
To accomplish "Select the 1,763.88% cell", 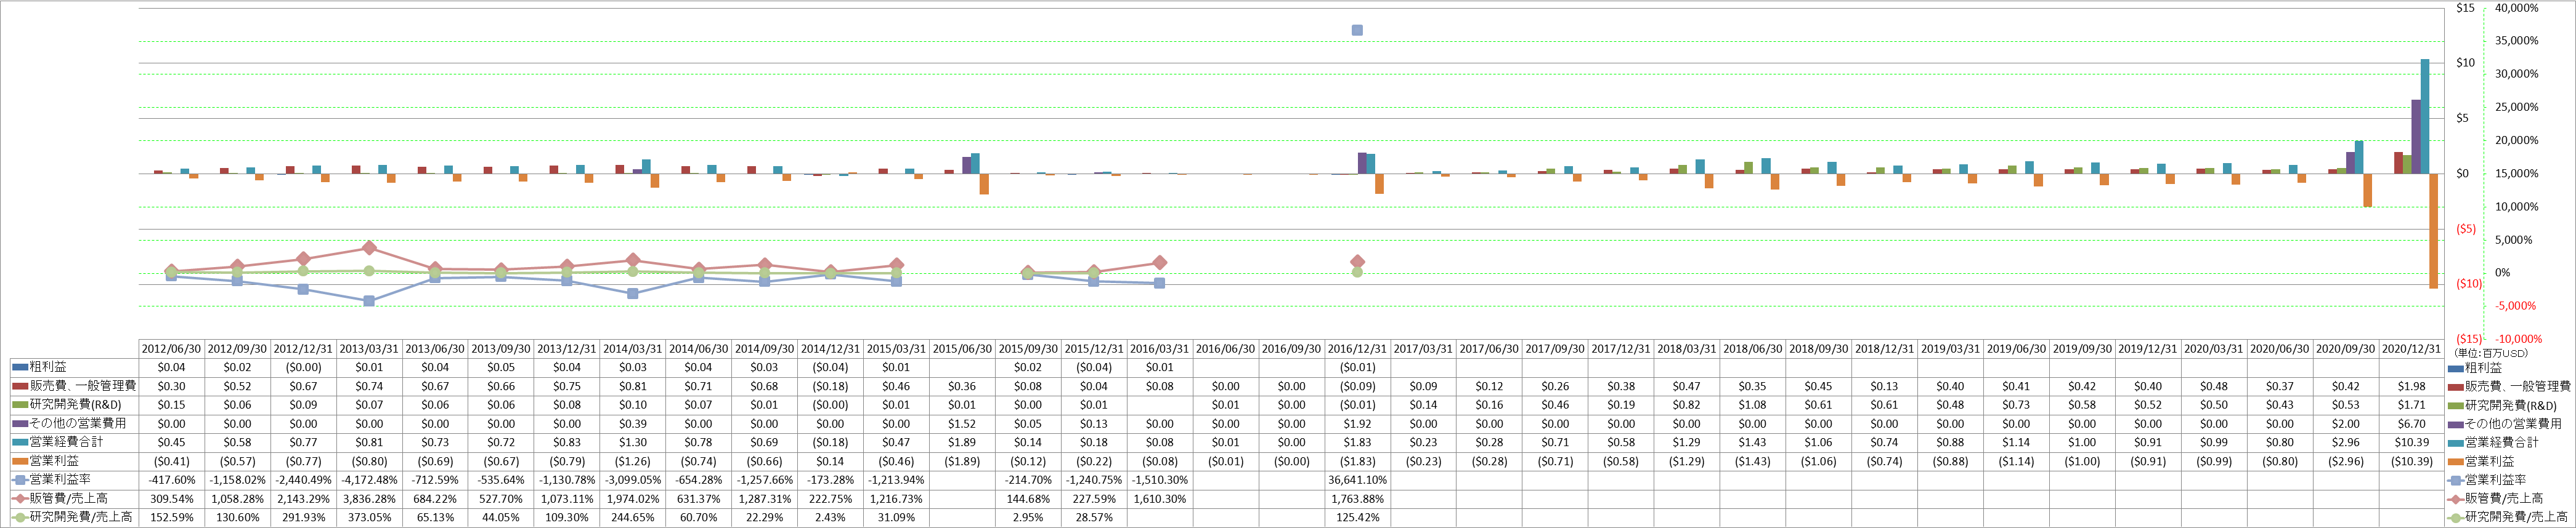I will click(x=1357, y=499).
